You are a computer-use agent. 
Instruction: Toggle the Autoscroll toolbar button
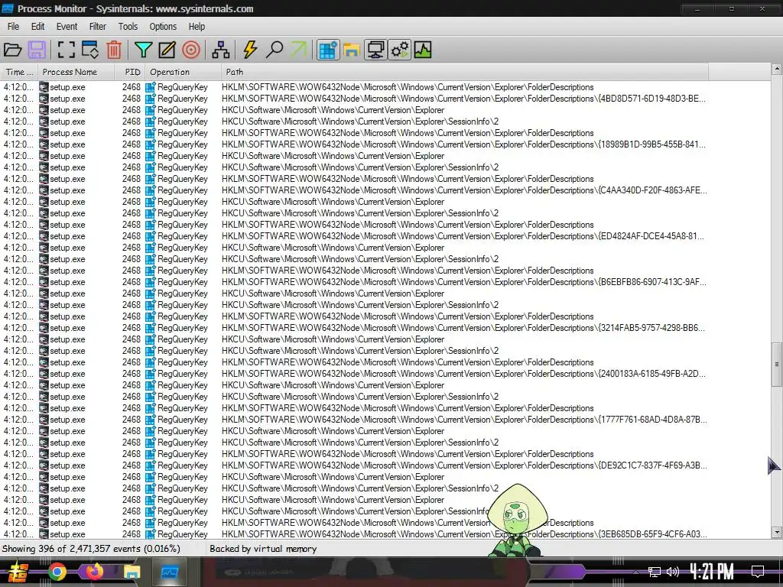[x=90, y=50]
